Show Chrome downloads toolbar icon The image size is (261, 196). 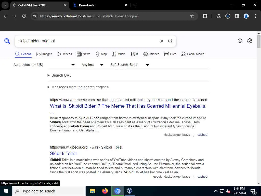click(x=228, y=16)
